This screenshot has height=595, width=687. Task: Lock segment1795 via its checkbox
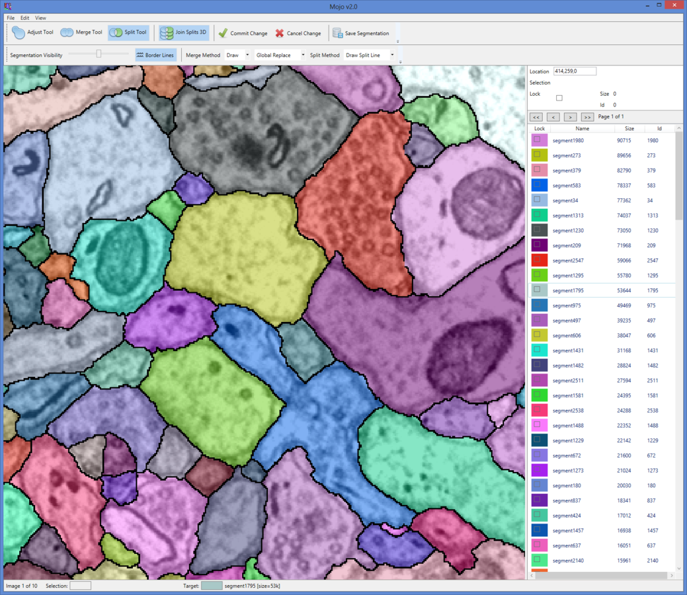(x=537, y=289)
